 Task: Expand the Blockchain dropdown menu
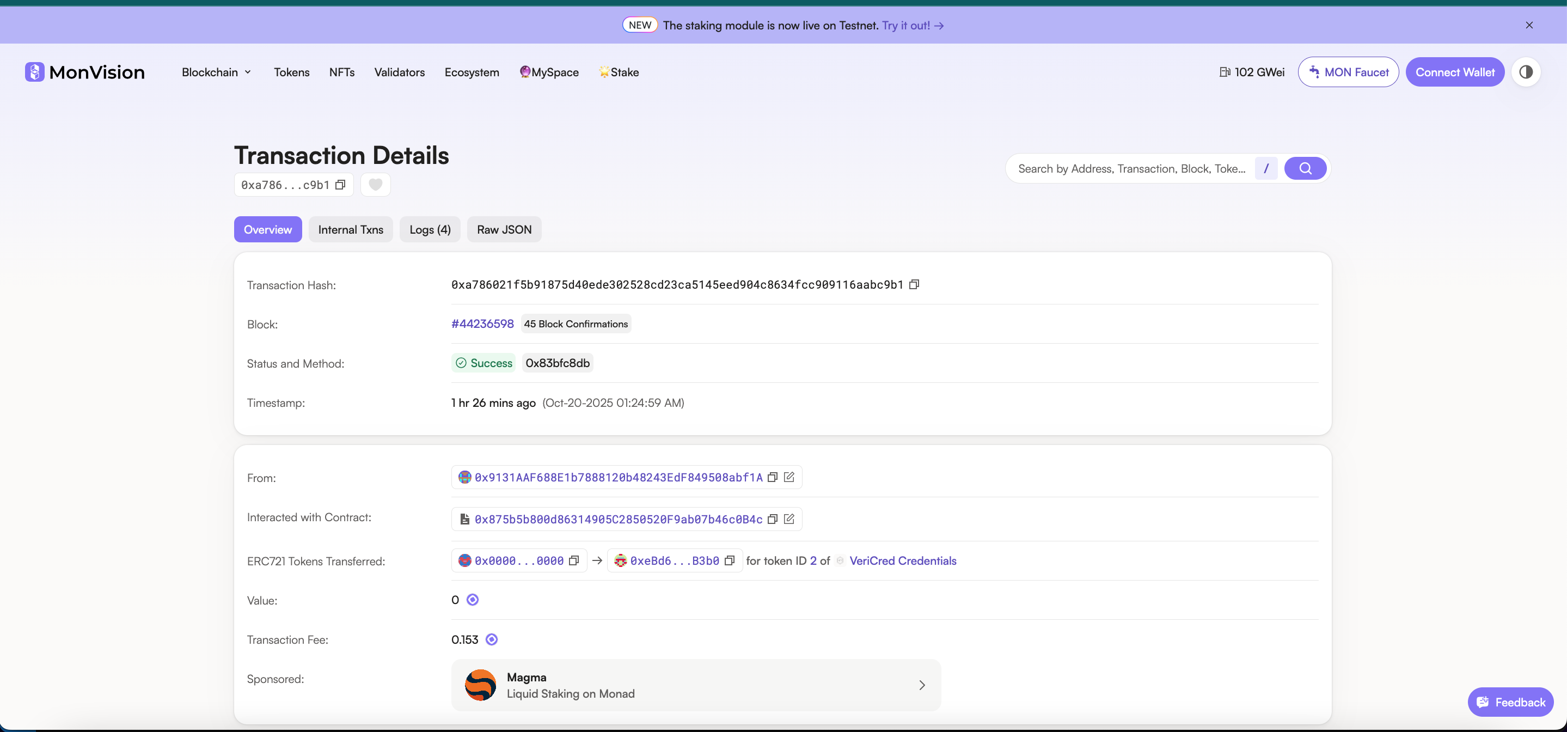coord(217,72)
